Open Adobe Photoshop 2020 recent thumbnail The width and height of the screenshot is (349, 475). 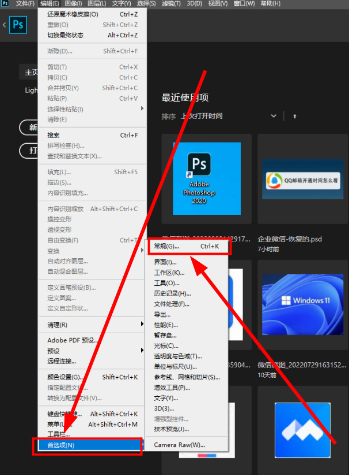pos(207,179)
